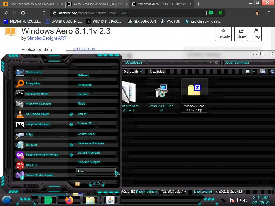Viewport: 275px width, 206px height.
Task: Go back in browser history
Action: [6, 13]
